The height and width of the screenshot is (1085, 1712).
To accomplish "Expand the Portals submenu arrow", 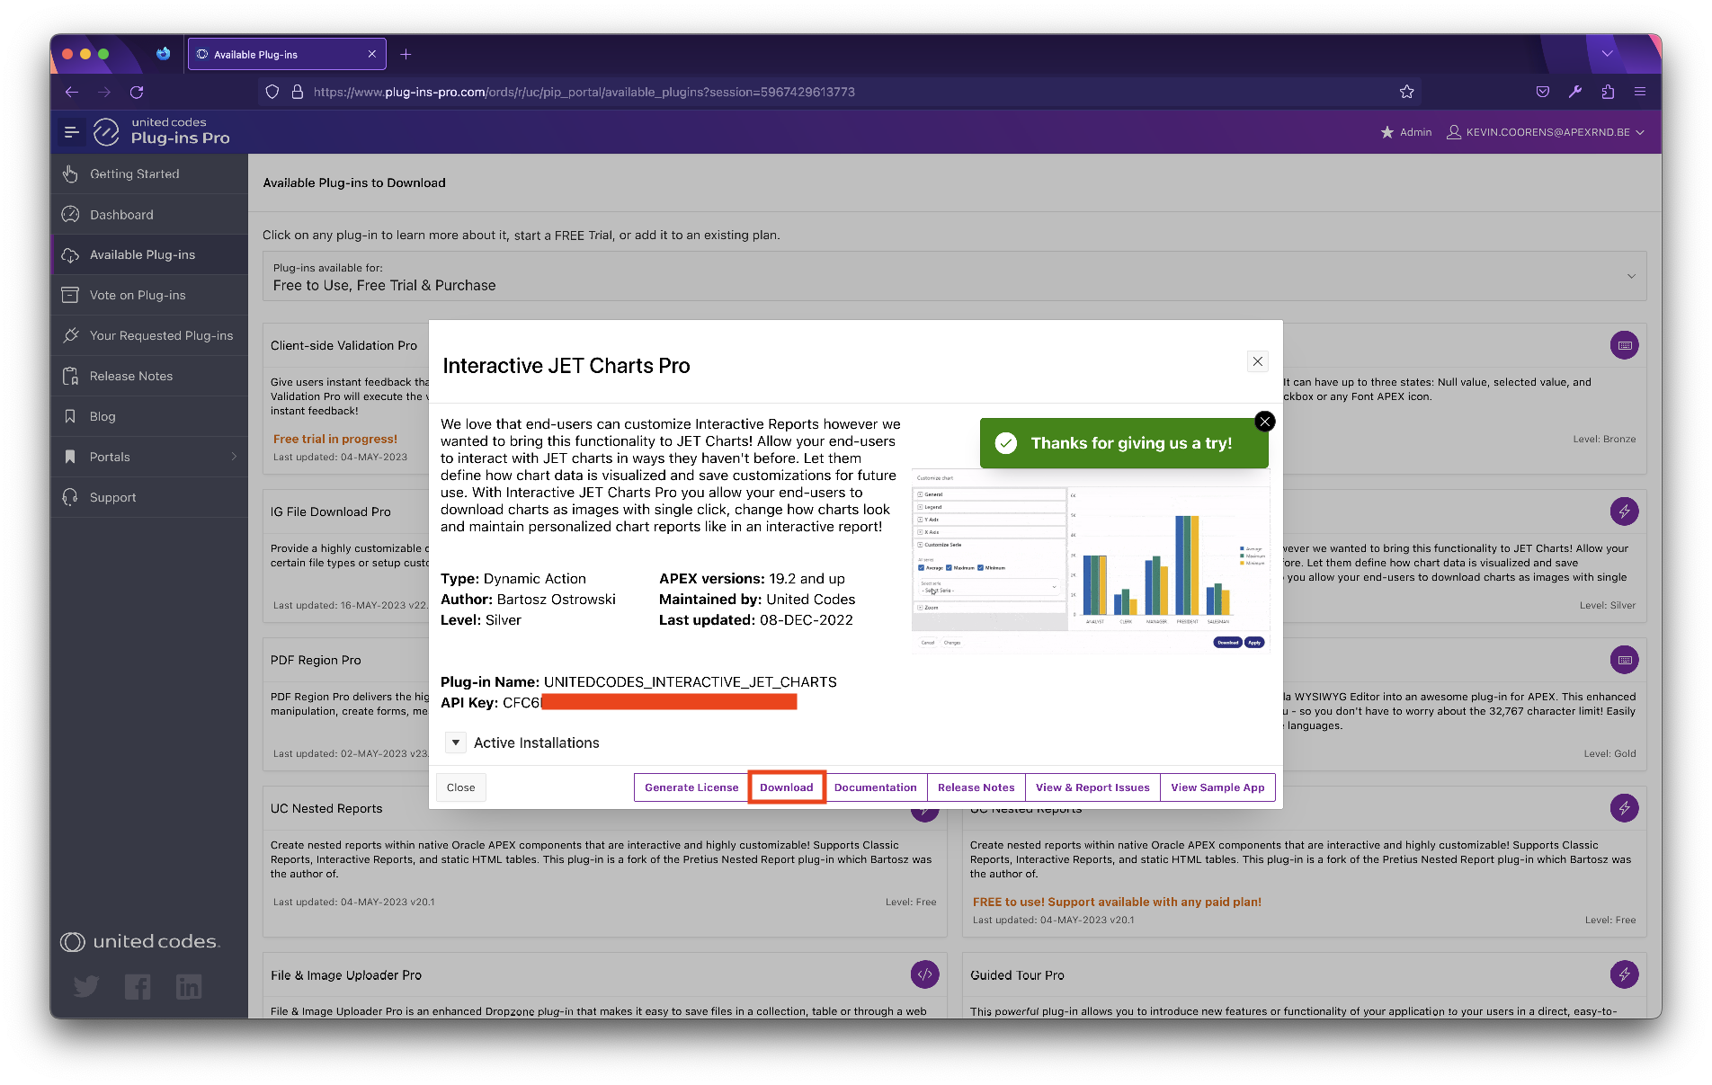I will 234,457.
